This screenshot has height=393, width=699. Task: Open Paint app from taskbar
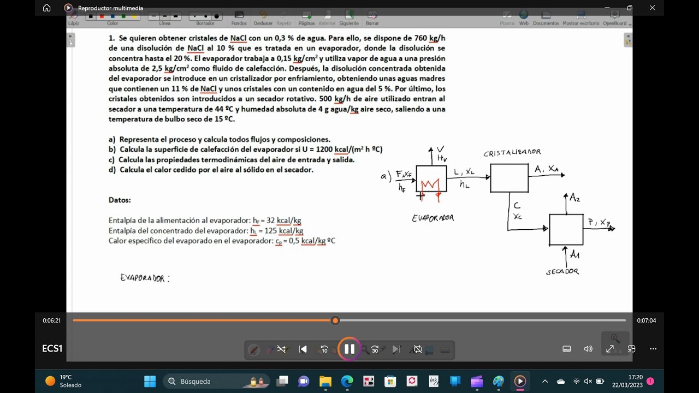499,381
